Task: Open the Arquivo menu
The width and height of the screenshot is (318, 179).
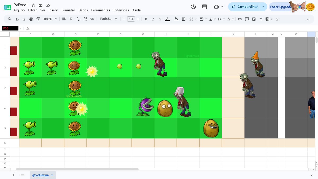Action: tap(19, 10)
